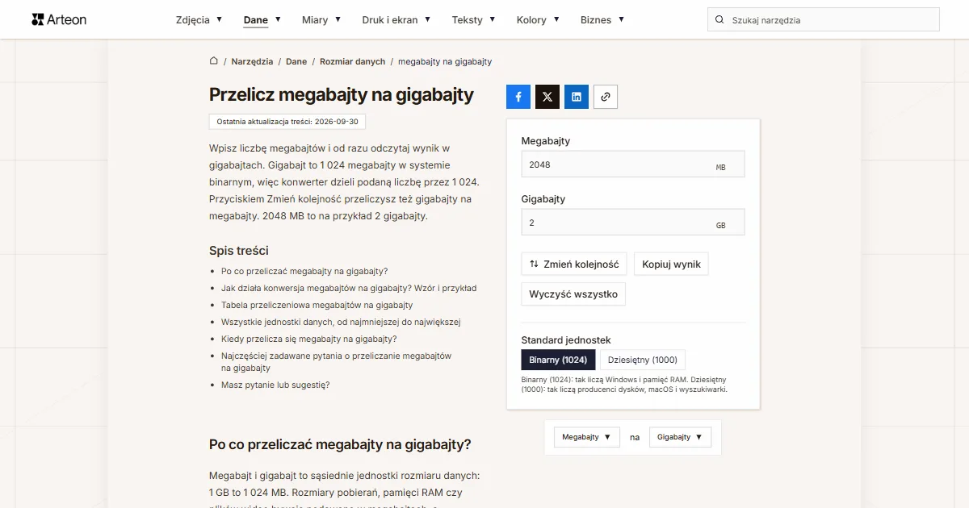969x508 pixels.
Task: Select Binarny (1024) unit standard
Action: 559,360
